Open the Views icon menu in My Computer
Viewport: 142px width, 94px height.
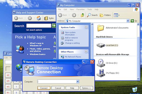tap(117, 15)
